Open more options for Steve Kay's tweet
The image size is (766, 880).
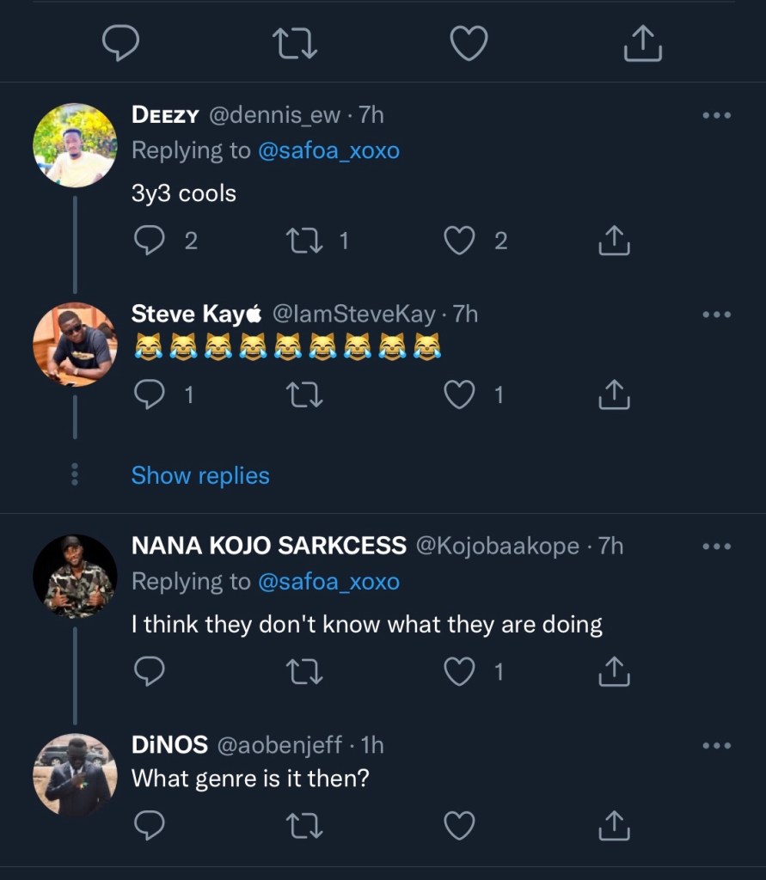pos(716,315)
